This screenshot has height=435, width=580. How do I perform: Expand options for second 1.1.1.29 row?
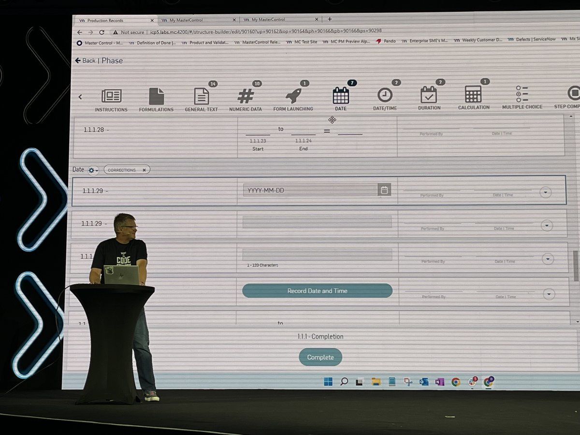click(x=547, y=225)
